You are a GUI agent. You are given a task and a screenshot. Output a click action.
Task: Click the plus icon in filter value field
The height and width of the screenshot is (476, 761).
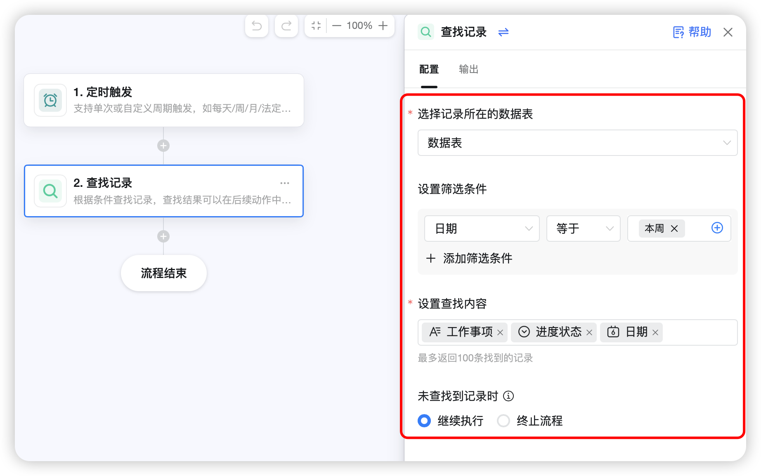pyautogui.click(x=717, y=228)
